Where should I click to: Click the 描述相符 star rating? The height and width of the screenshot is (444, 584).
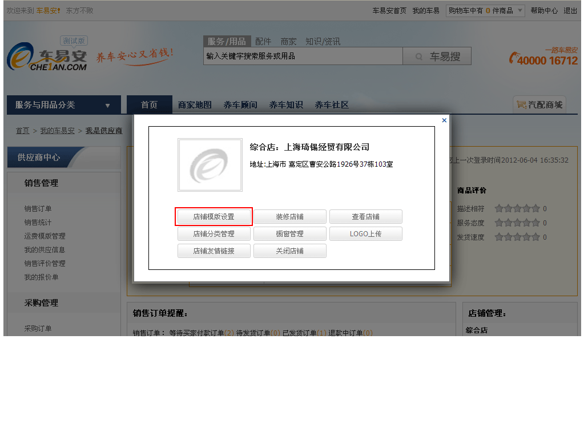pyautogui.click(x=517, y=209)
